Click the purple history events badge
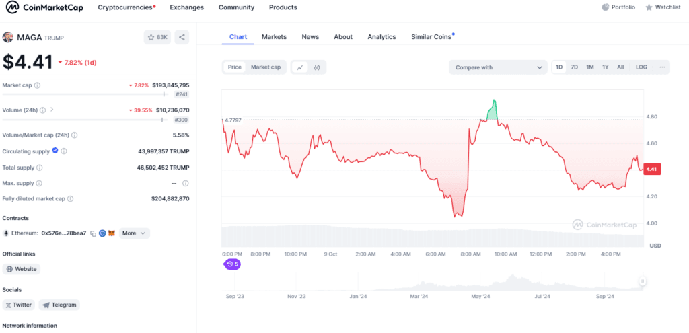 point(232,264)
